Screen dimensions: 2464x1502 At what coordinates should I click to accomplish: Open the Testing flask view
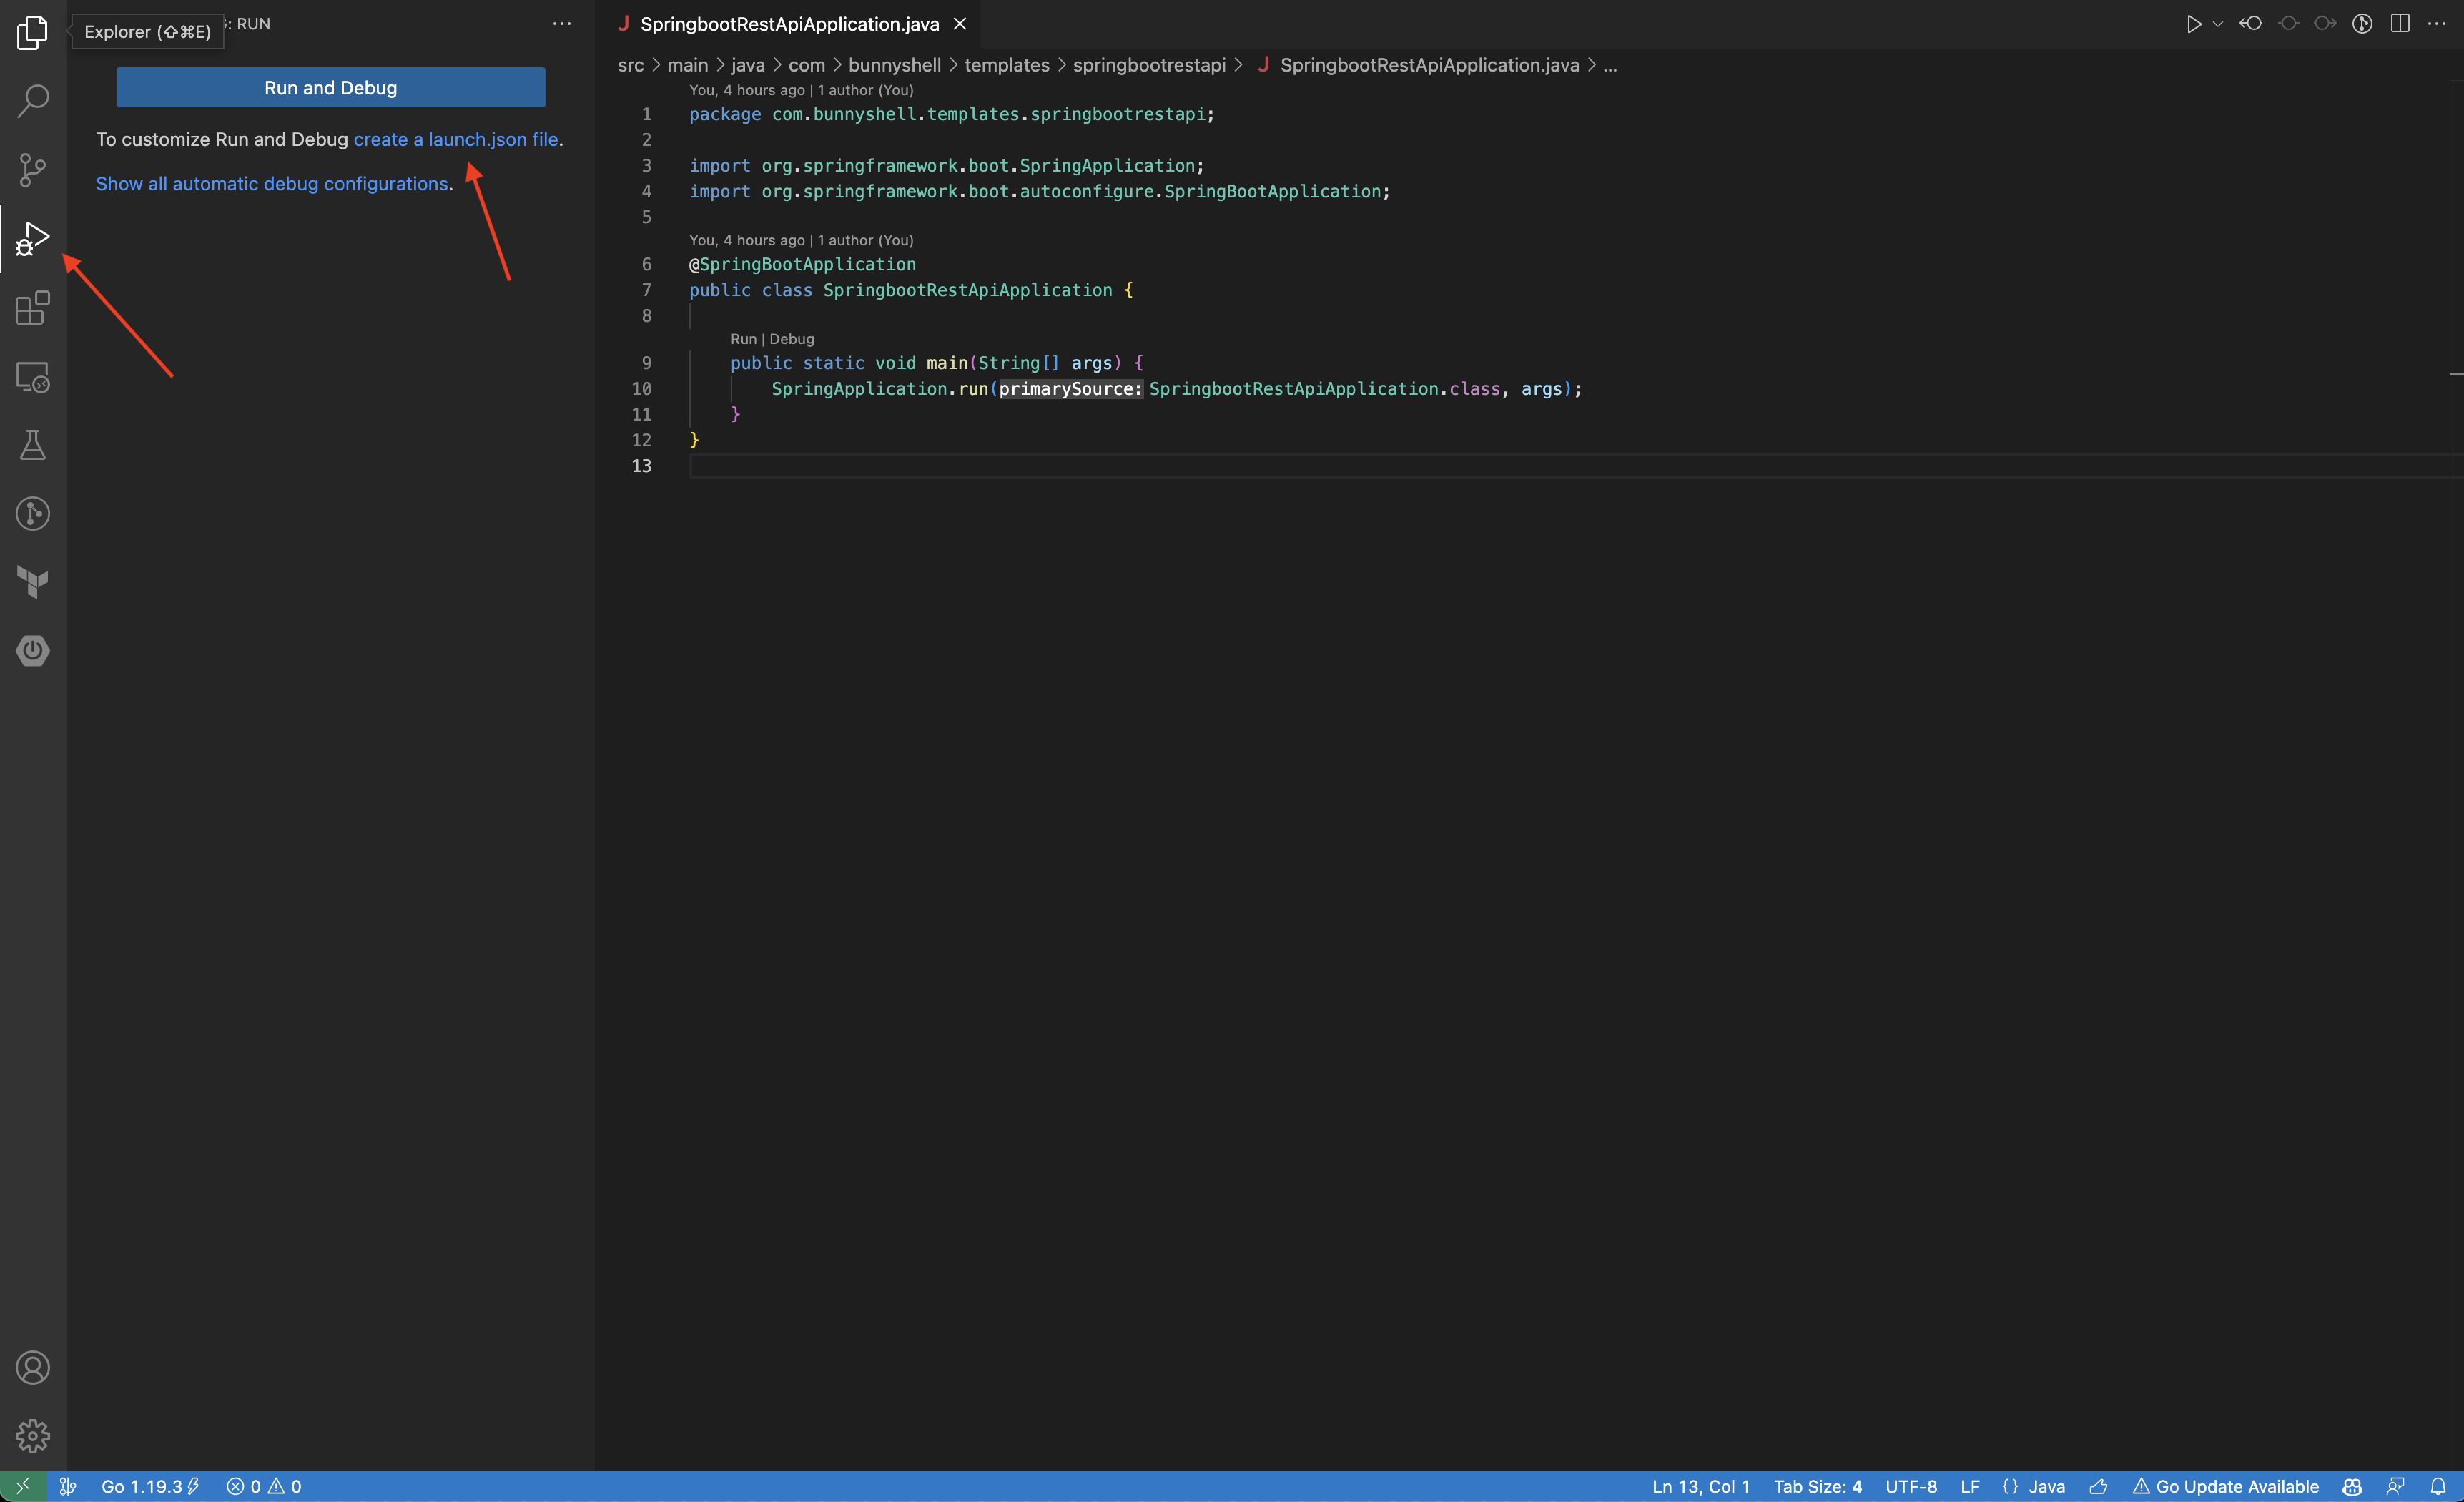tap(33, 445)
